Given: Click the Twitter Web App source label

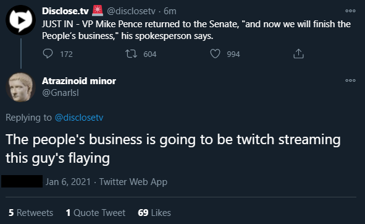Looking at the screenshot, I should coord(133,182).
